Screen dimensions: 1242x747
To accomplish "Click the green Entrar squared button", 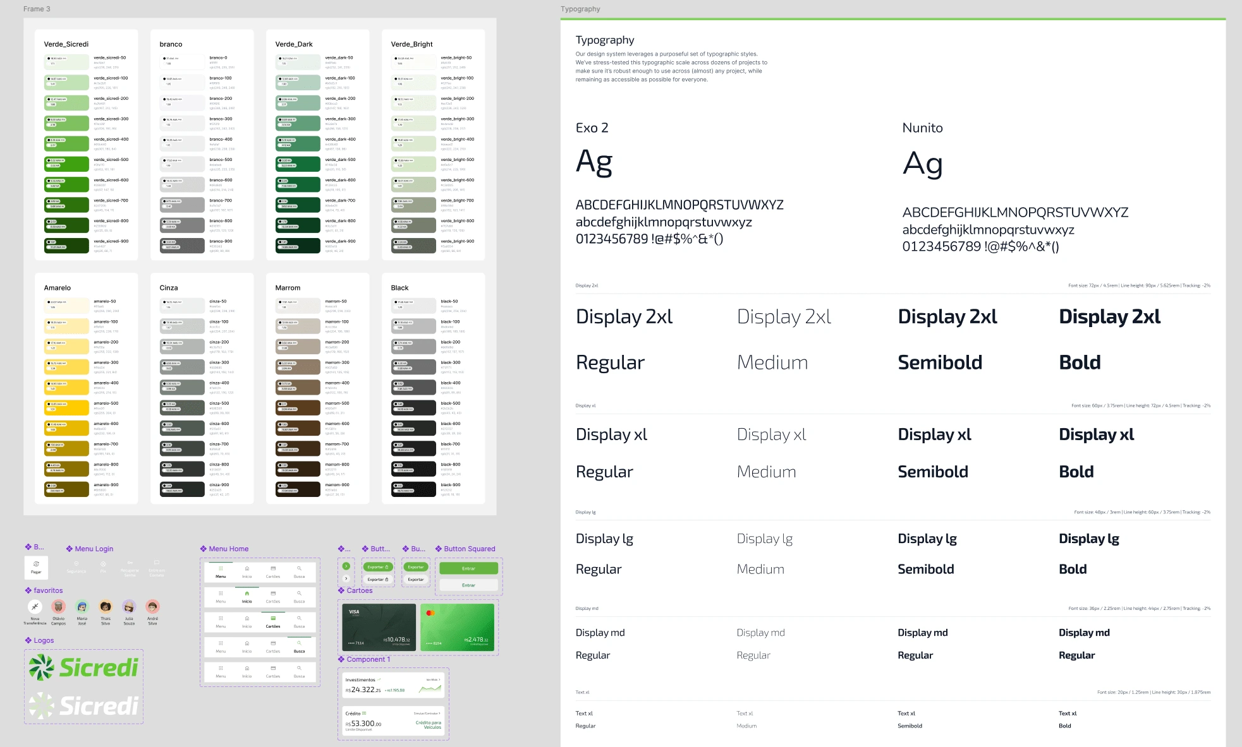I will pyautogui.click(x=468, y=568).
